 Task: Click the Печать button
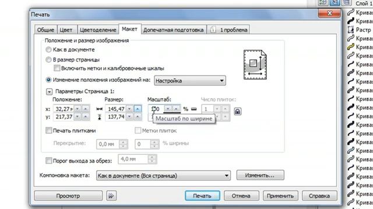point(202,196)
